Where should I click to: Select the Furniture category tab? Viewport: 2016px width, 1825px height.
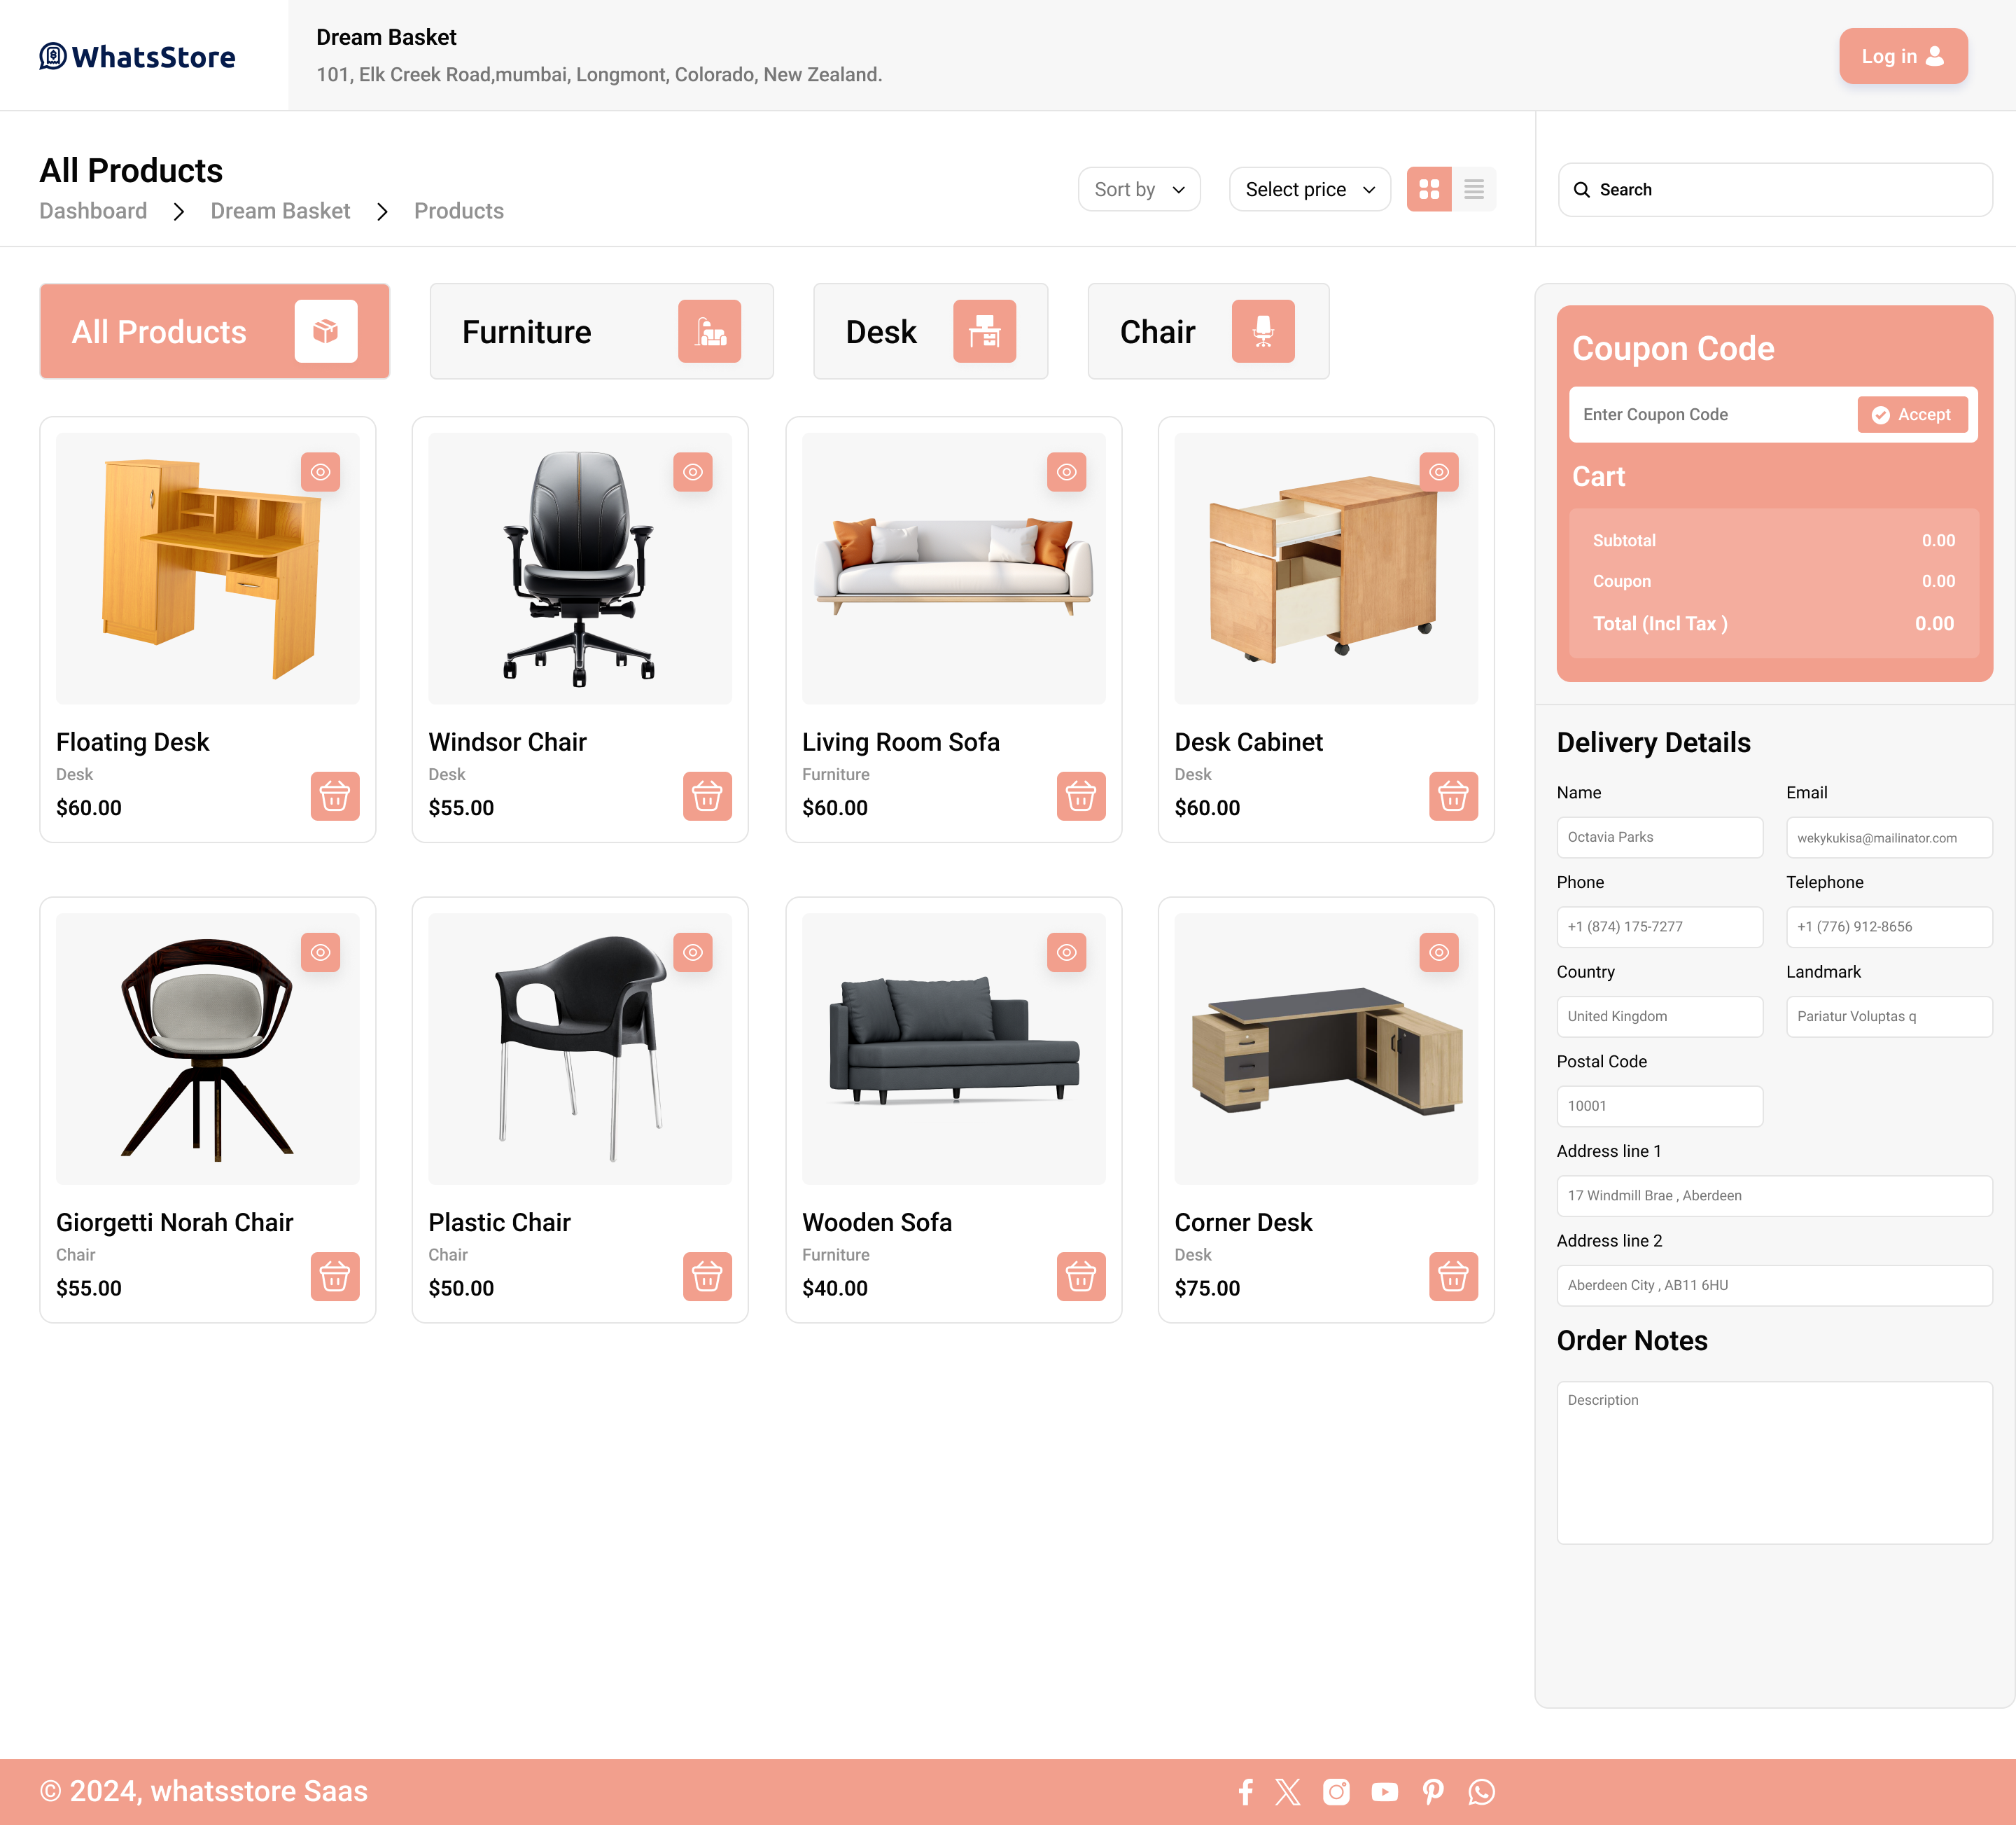coord(601,331)
